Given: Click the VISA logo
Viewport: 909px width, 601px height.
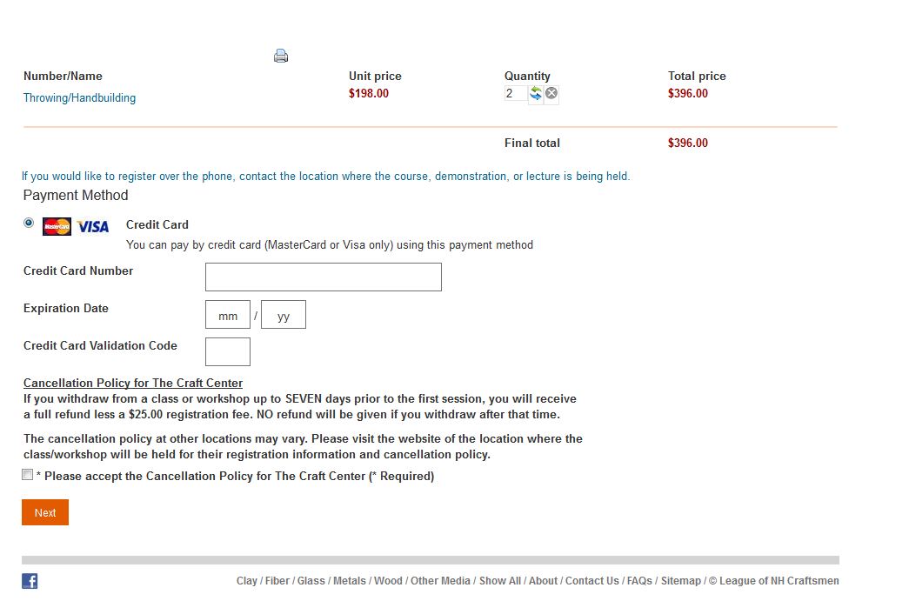Looking at the screenshot, I should (x=93, y=227).
